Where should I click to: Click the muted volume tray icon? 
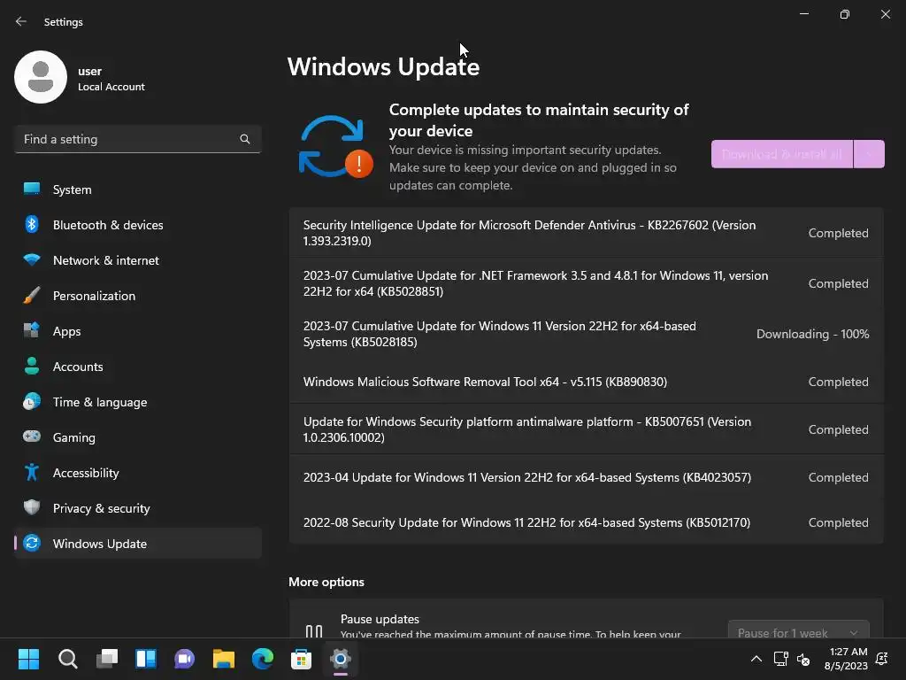pos(803,659)
